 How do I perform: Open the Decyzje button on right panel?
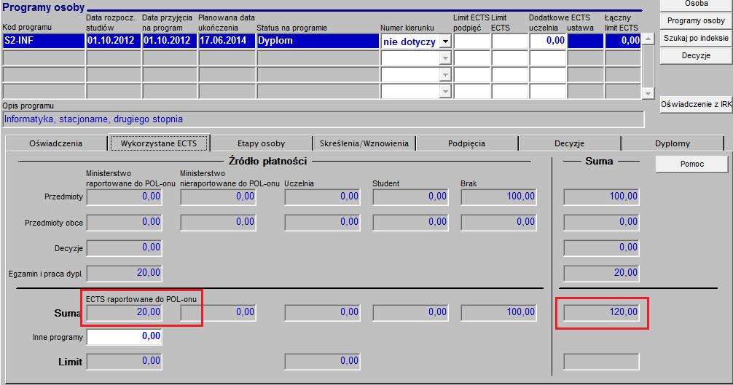tap(696, 55)
